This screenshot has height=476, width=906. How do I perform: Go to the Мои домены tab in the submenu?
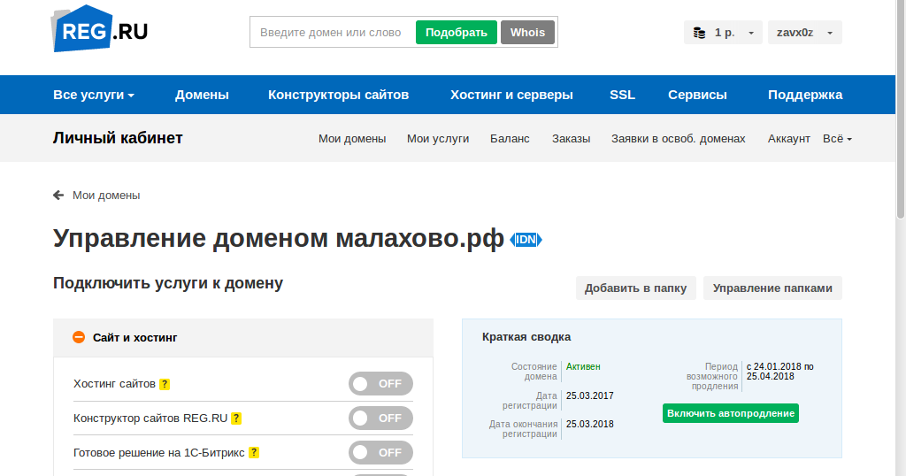coord(352,139)
